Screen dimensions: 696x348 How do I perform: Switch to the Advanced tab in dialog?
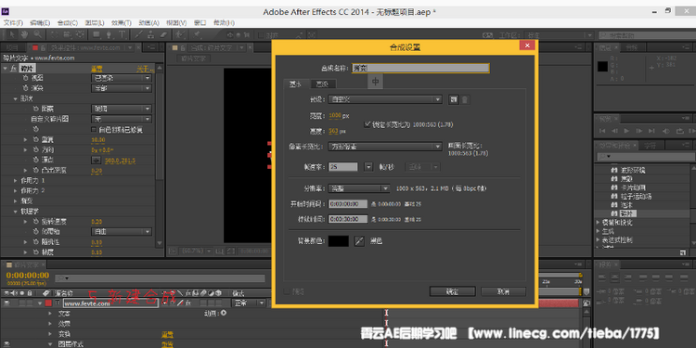point(323,84)
